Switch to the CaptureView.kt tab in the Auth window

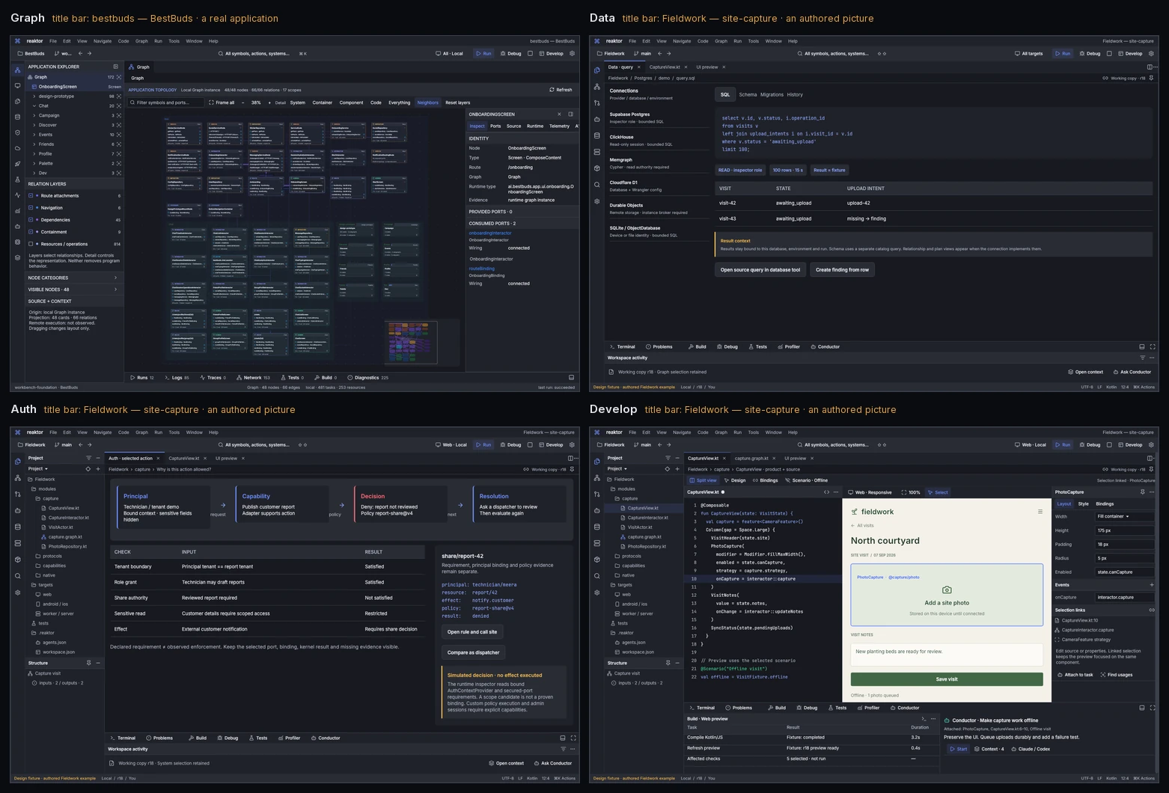183,459
